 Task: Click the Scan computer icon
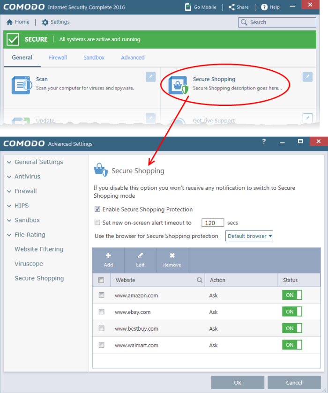click(x=22, y=85)
